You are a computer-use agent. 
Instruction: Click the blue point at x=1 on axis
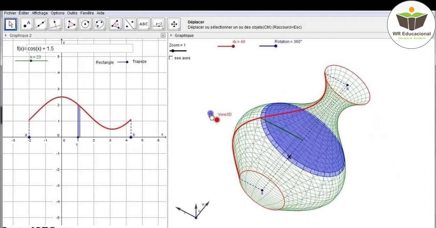click(x=78, y=137)
